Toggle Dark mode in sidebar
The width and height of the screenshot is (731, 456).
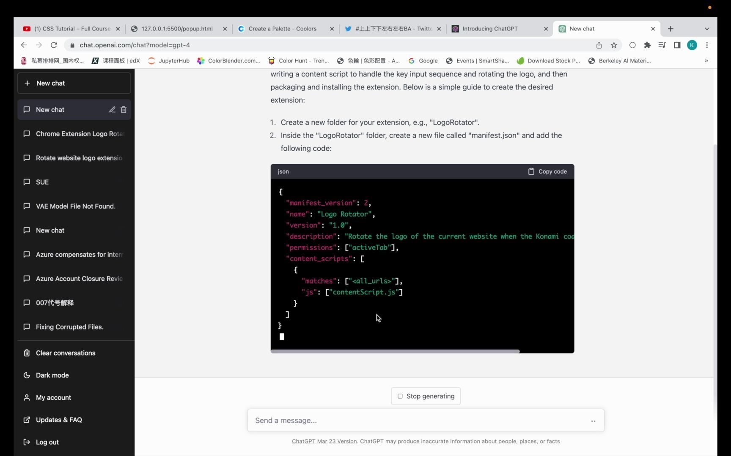74,375
